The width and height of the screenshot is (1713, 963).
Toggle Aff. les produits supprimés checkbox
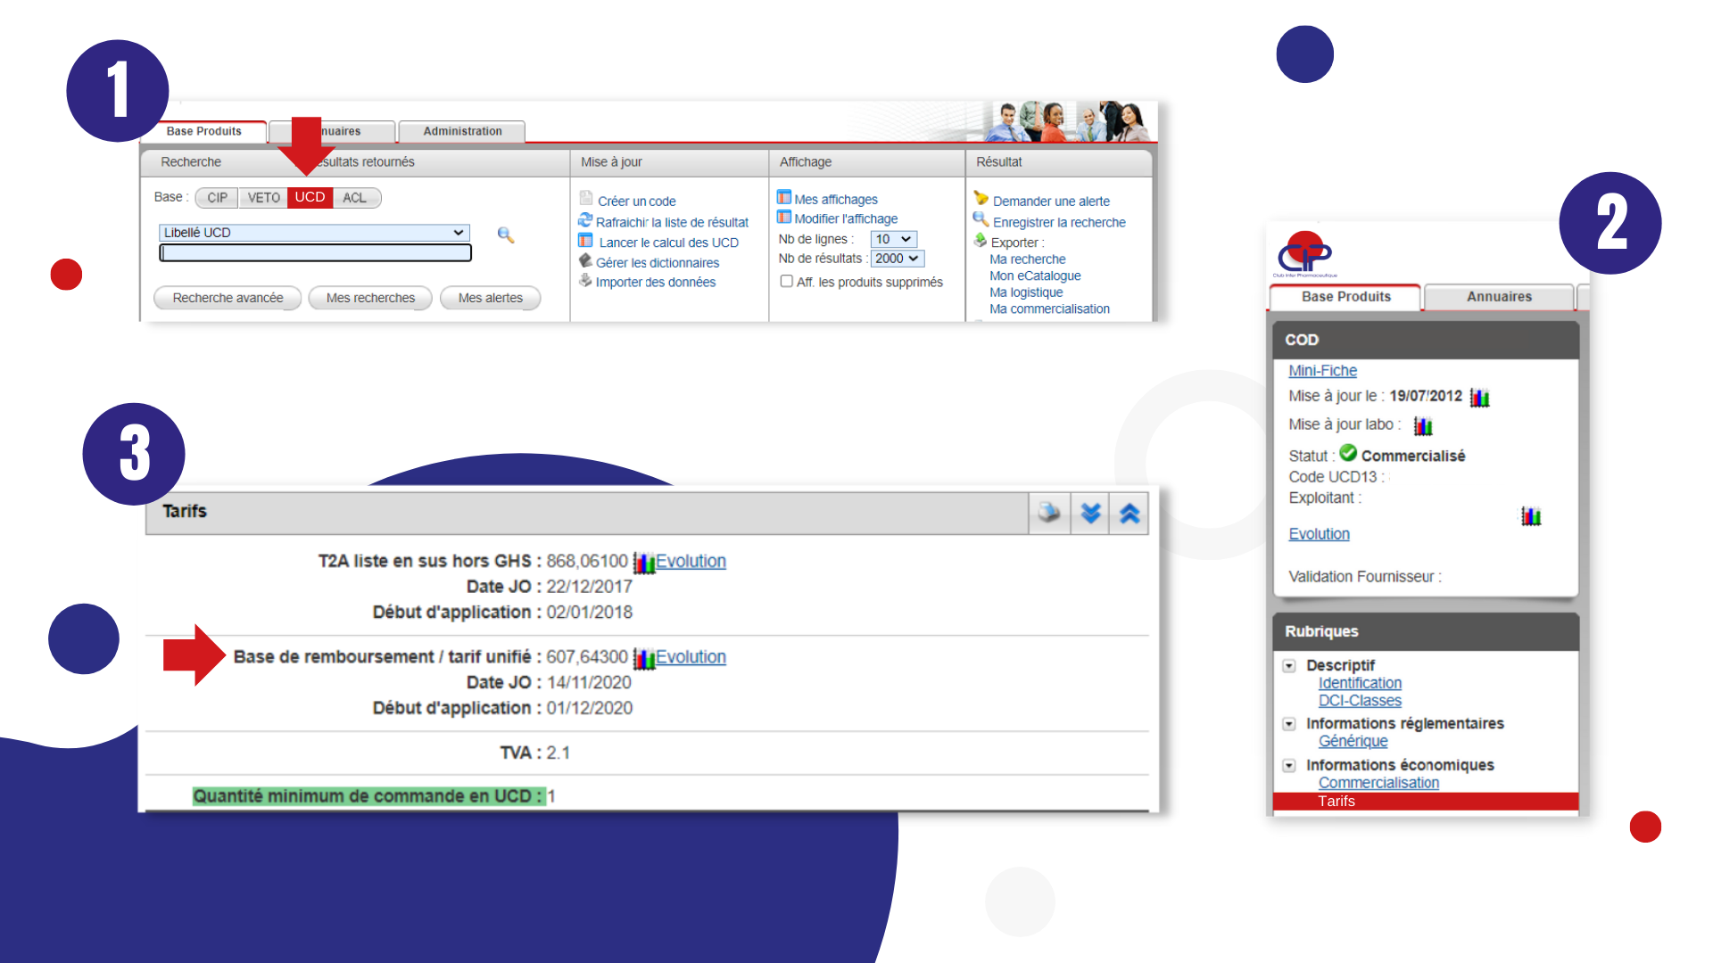[787, 282]
